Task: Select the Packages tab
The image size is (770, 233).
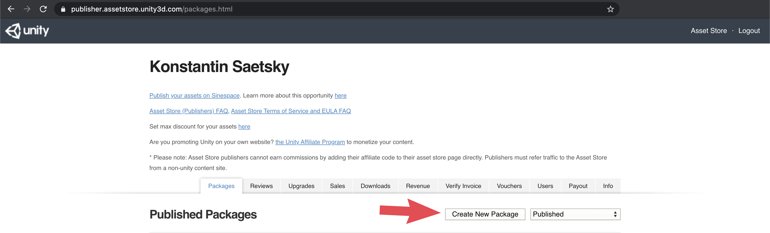Action: point(221,186)
